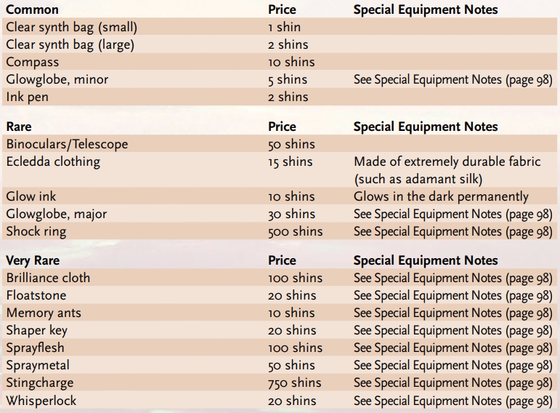Click the 750 shins price
The height and width of the screenshot is (413, 560).
[x=294, y=383]
